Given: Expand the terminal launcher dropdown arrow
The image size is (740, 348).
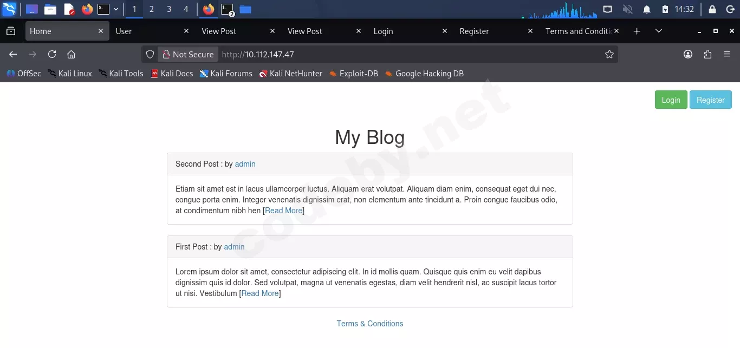Looking at the screenshot, I should [116, 9].
